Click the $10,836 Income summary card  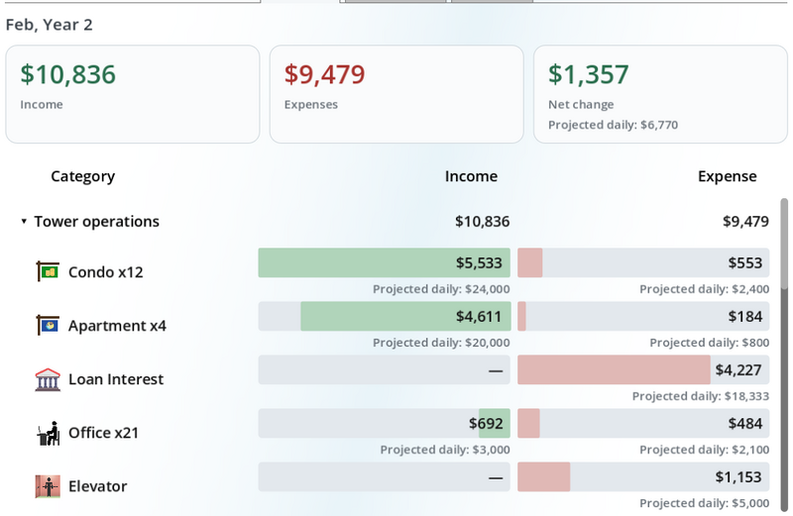[133, 94]
